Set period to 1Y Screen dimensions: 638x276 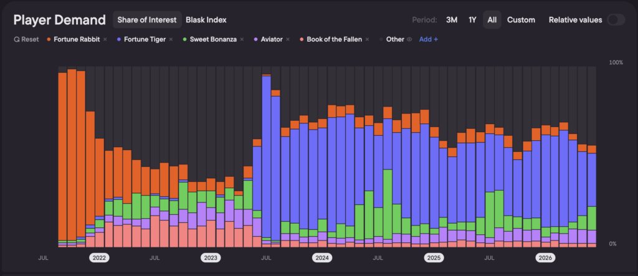472,19
